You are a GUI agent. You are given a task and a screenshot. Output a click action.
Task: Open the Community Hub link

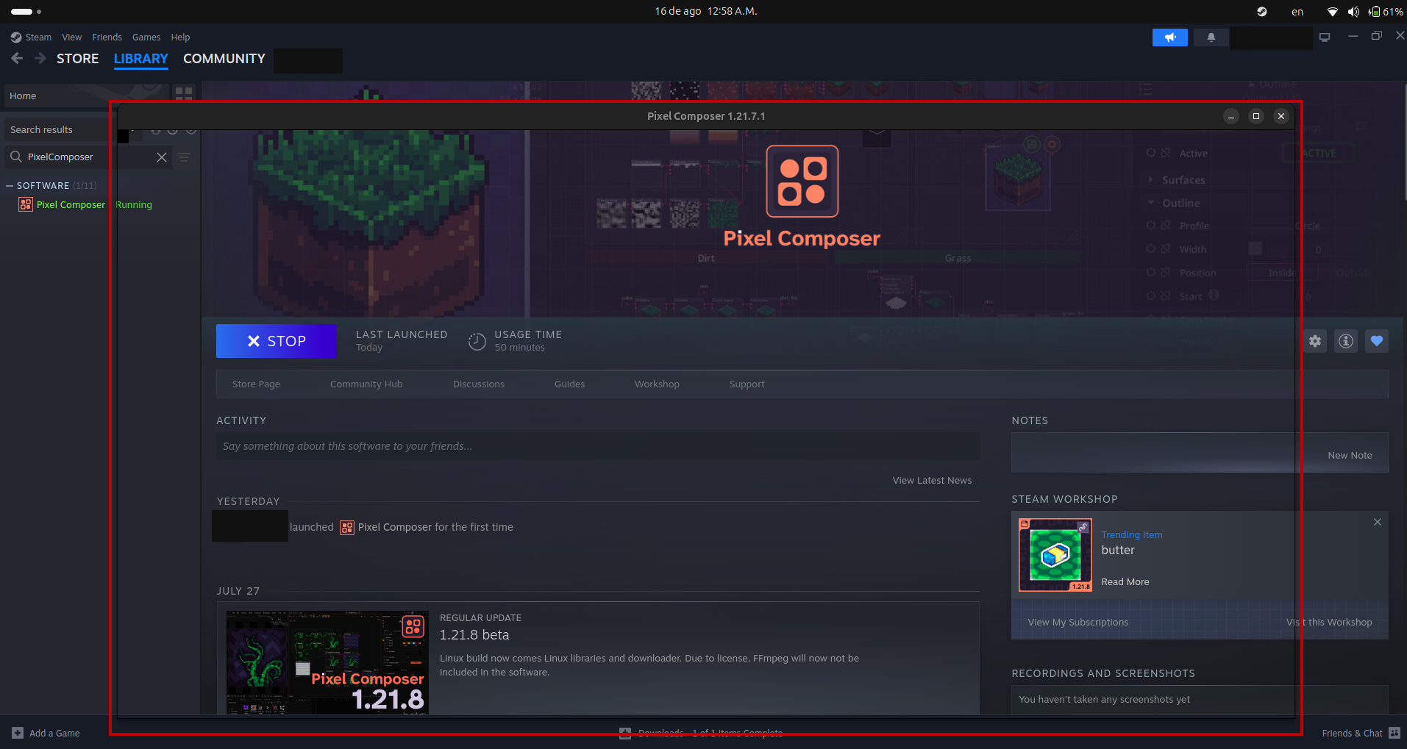(366, 384)
